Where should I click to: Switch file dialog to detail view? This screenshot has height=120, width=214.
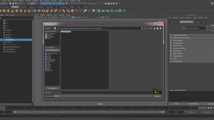(160, 28)
